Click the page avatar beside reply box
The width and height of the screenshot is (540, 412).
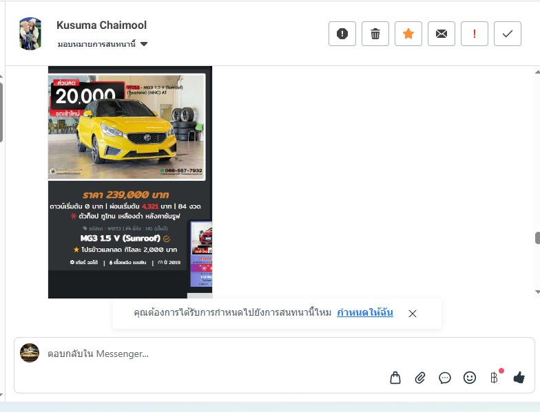[30, 353]
